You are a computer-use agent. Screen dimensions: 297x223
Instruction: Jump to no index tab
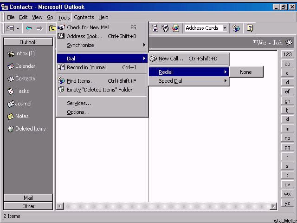click(287, 138)
